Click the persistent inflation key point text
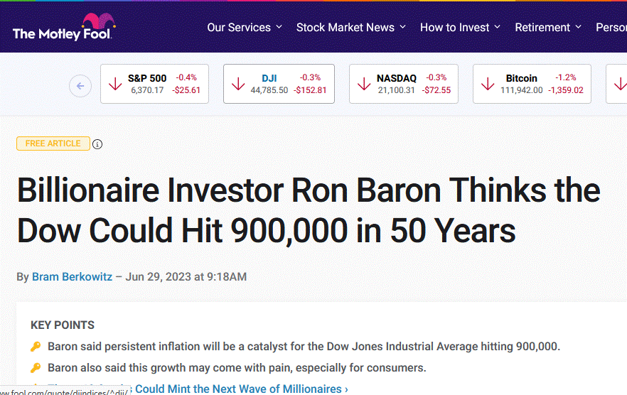 (304, 346)
